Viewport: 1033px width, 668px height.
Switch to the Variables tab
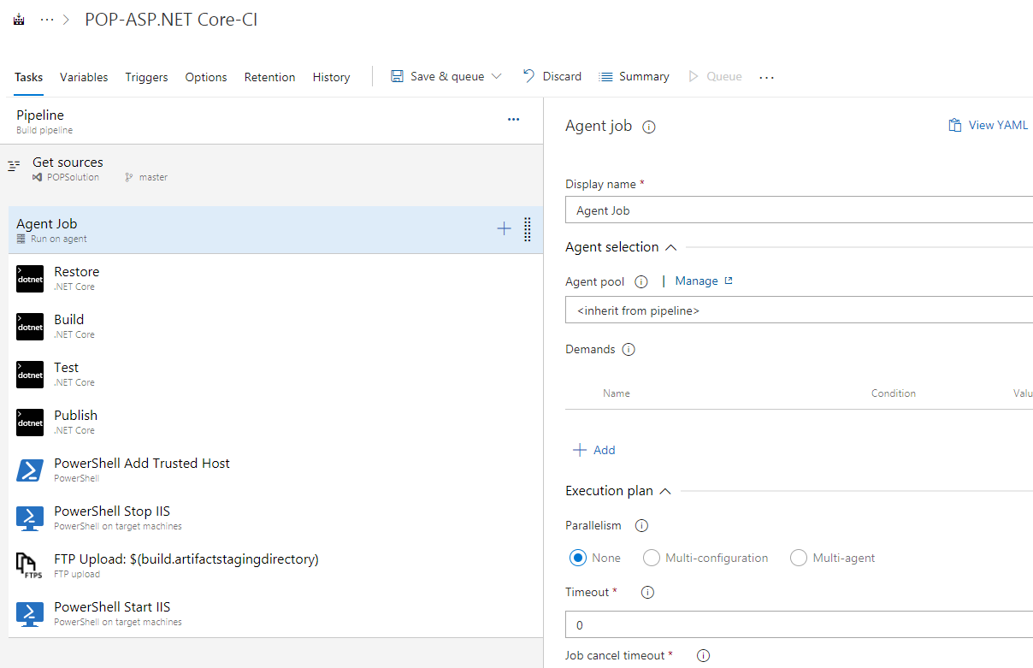pyautogui.click(x=83, y=76)
